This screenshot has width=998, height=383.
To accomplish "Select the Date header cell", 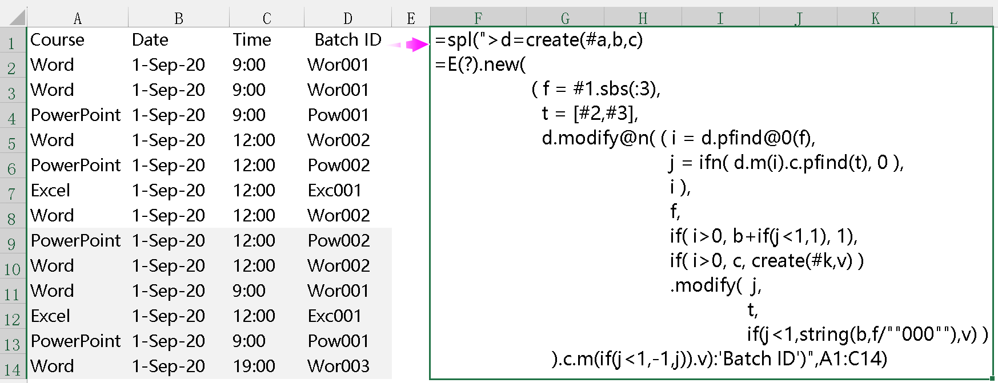I will click(150, 40).
